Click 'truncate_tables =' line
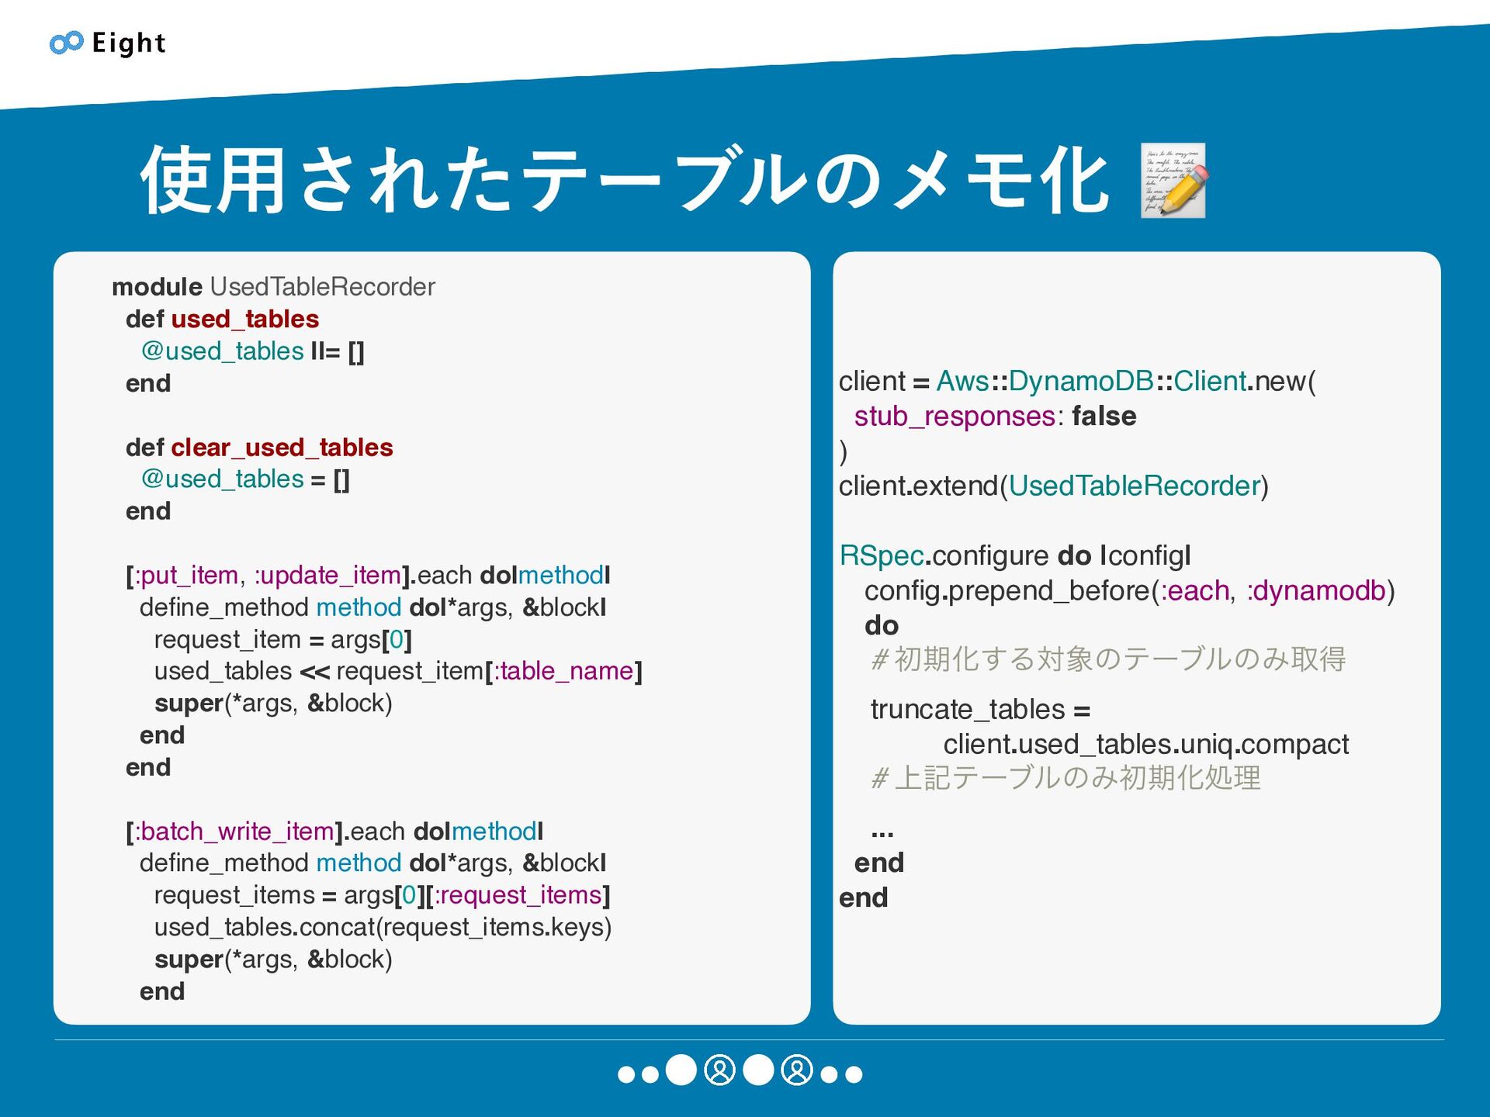The width and height of the screenshot is (1490, 1117). tap(981, 710)
